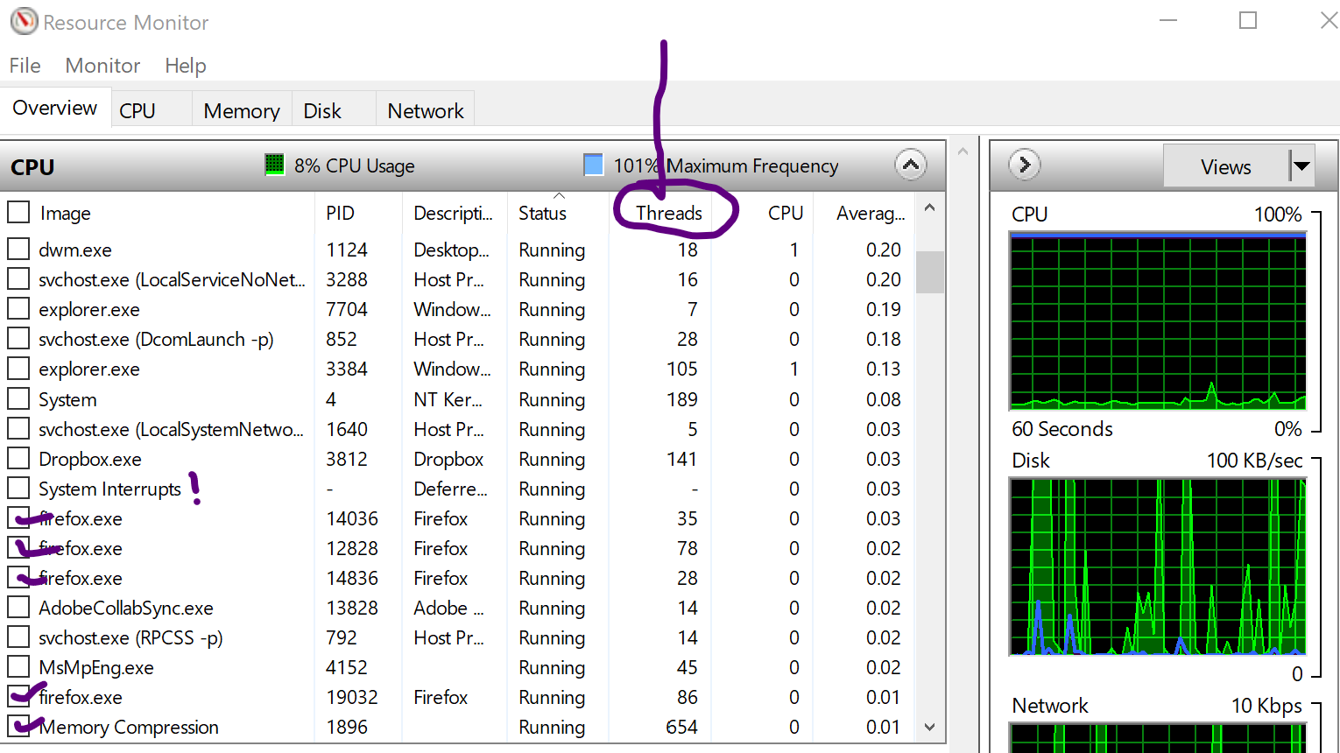Hide the graphs pane with the arrow button
1340x753 pixels.
click(x=1024, y=165)
